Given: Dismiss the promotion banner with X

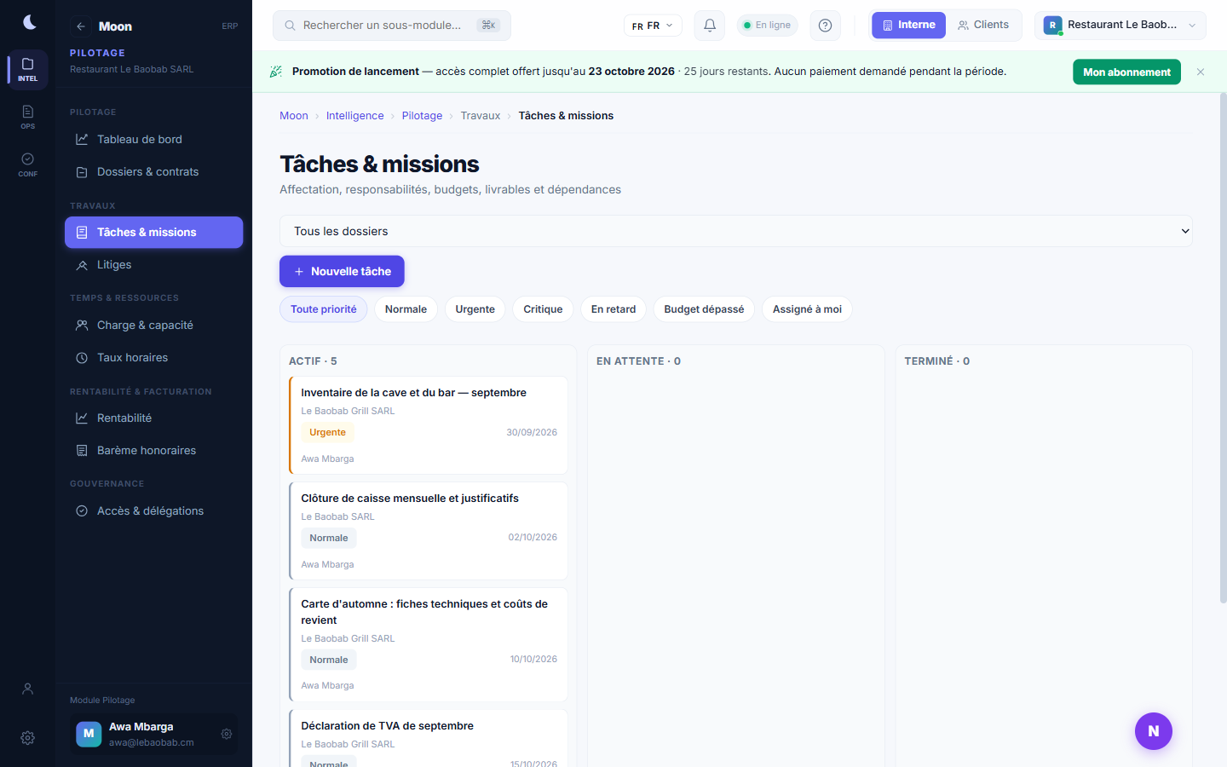Looking at the screenshot, I should (x=1201, y=72).
